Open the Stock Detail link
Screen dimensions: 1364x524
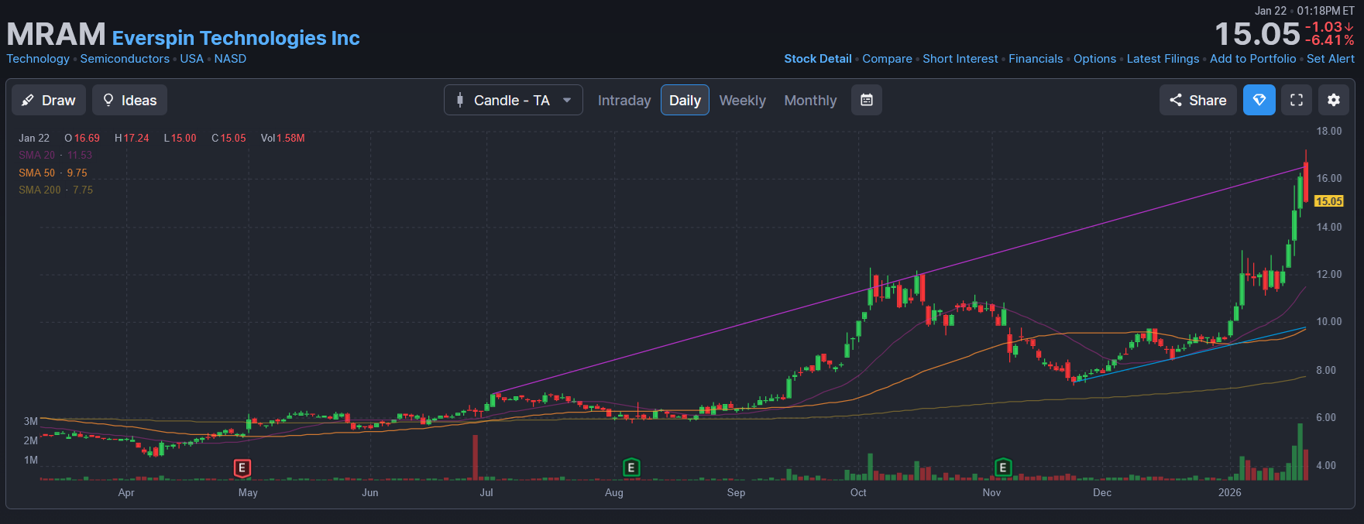pyautogui.click(x=817, y=59)
